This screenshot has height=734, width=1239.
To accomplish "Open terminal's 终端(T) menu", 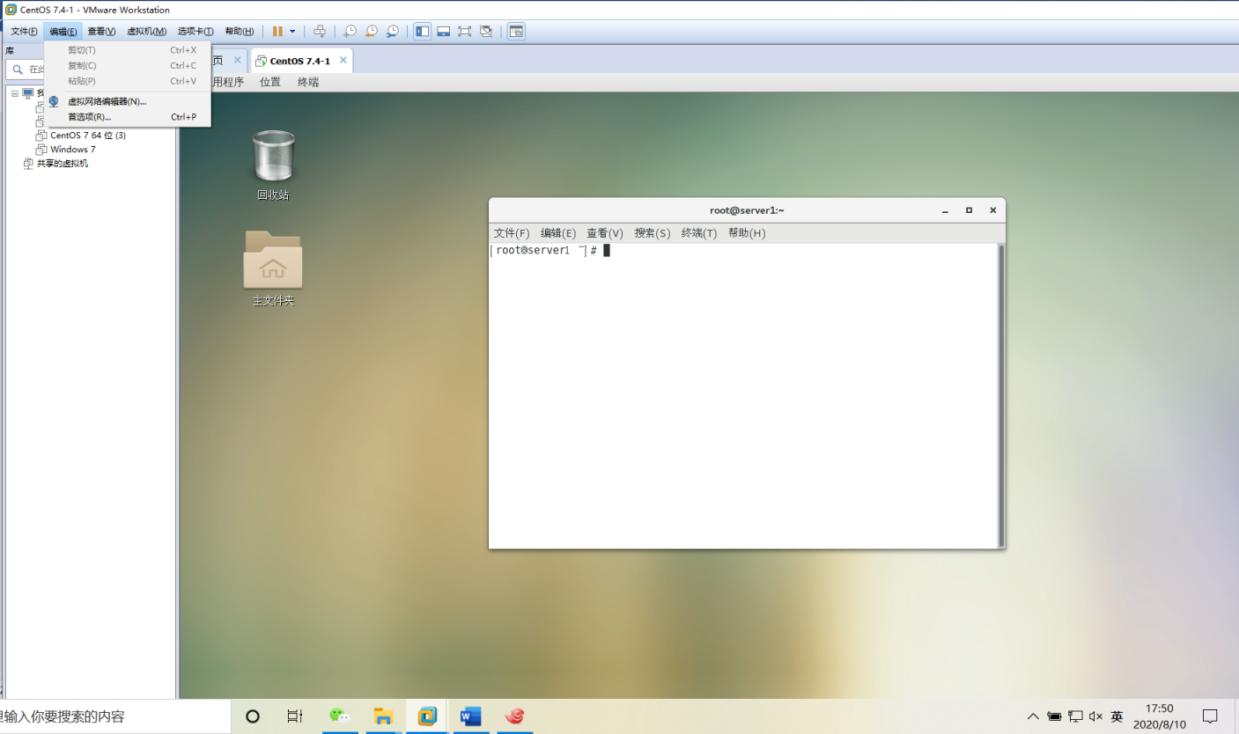I will point(699,233).
